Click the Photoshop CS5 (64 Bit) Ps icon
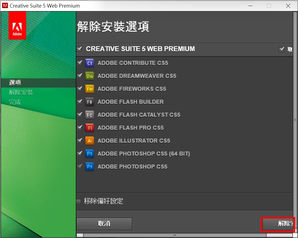The height and width of the screenshot is (238, 298). click(90, 154)
